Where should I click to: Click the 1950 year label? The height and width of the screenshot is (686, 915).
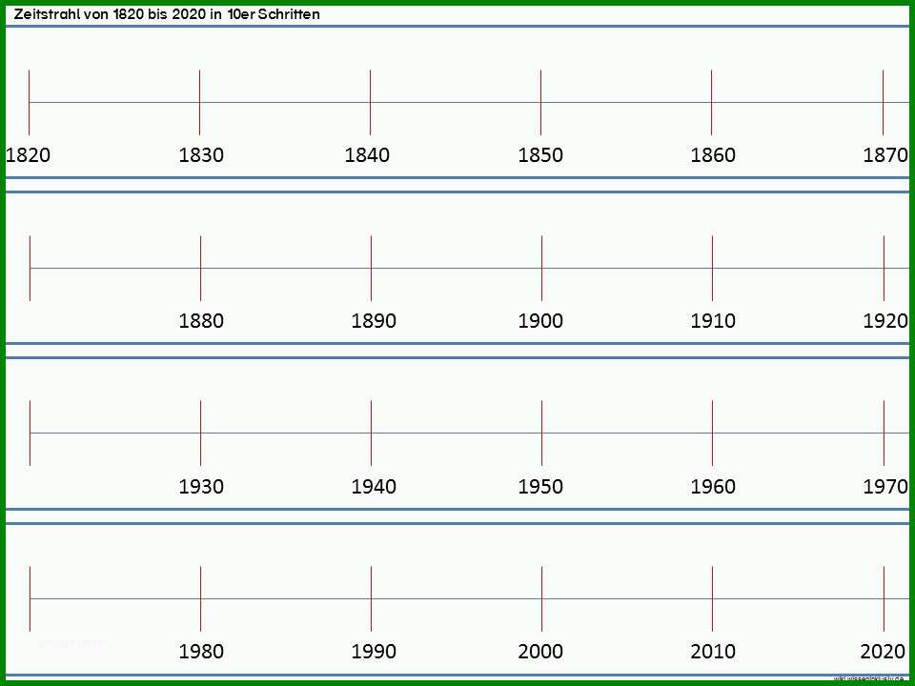[x=541, y=487]
